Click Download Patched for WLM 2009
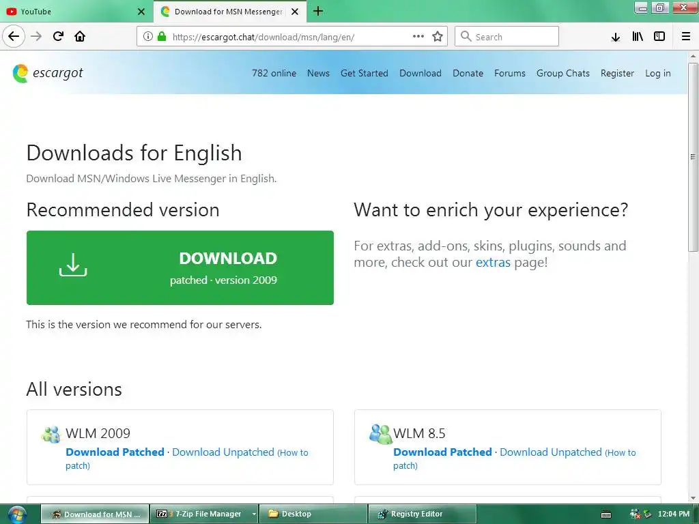This screenshot has width=699, height=524. (x=115, y=452)
